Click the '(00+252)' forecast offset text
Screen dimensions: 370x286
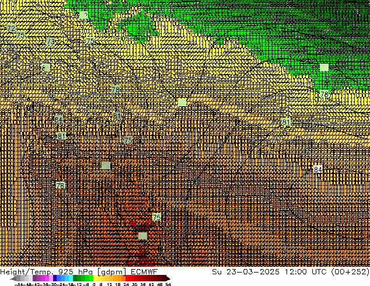pos(350,271)
